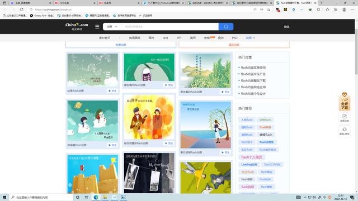Screen dimensions: 358x201
Task: Select the orange-outlined premium animation tab
Action: (x=234, y=45)
